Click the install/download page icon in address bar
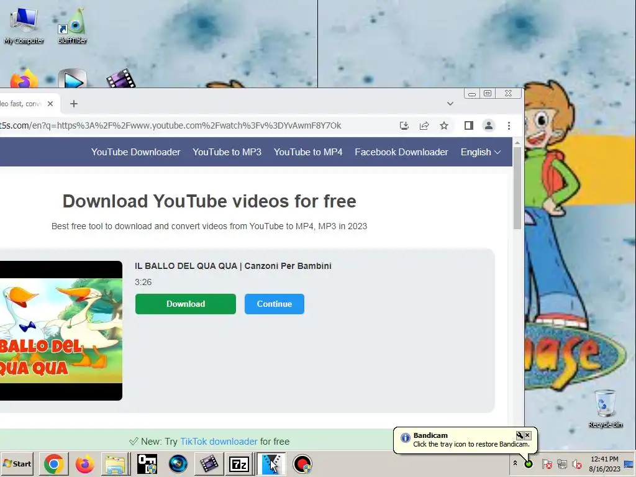Image resolution: width=636 pixels, height=477 pixels. click(x=404, y=125)
